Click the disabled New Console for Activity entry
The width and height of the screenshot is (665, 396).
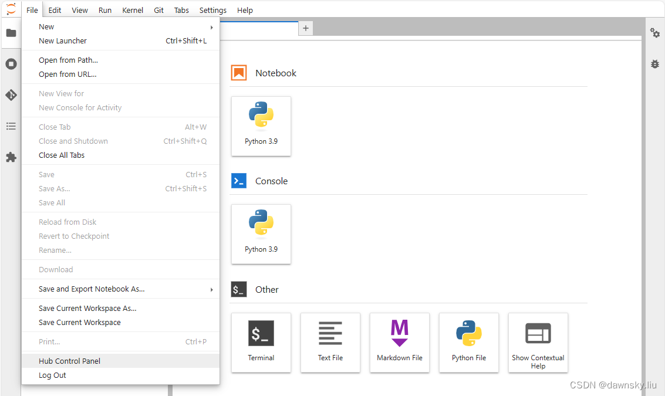click(120, 108)
